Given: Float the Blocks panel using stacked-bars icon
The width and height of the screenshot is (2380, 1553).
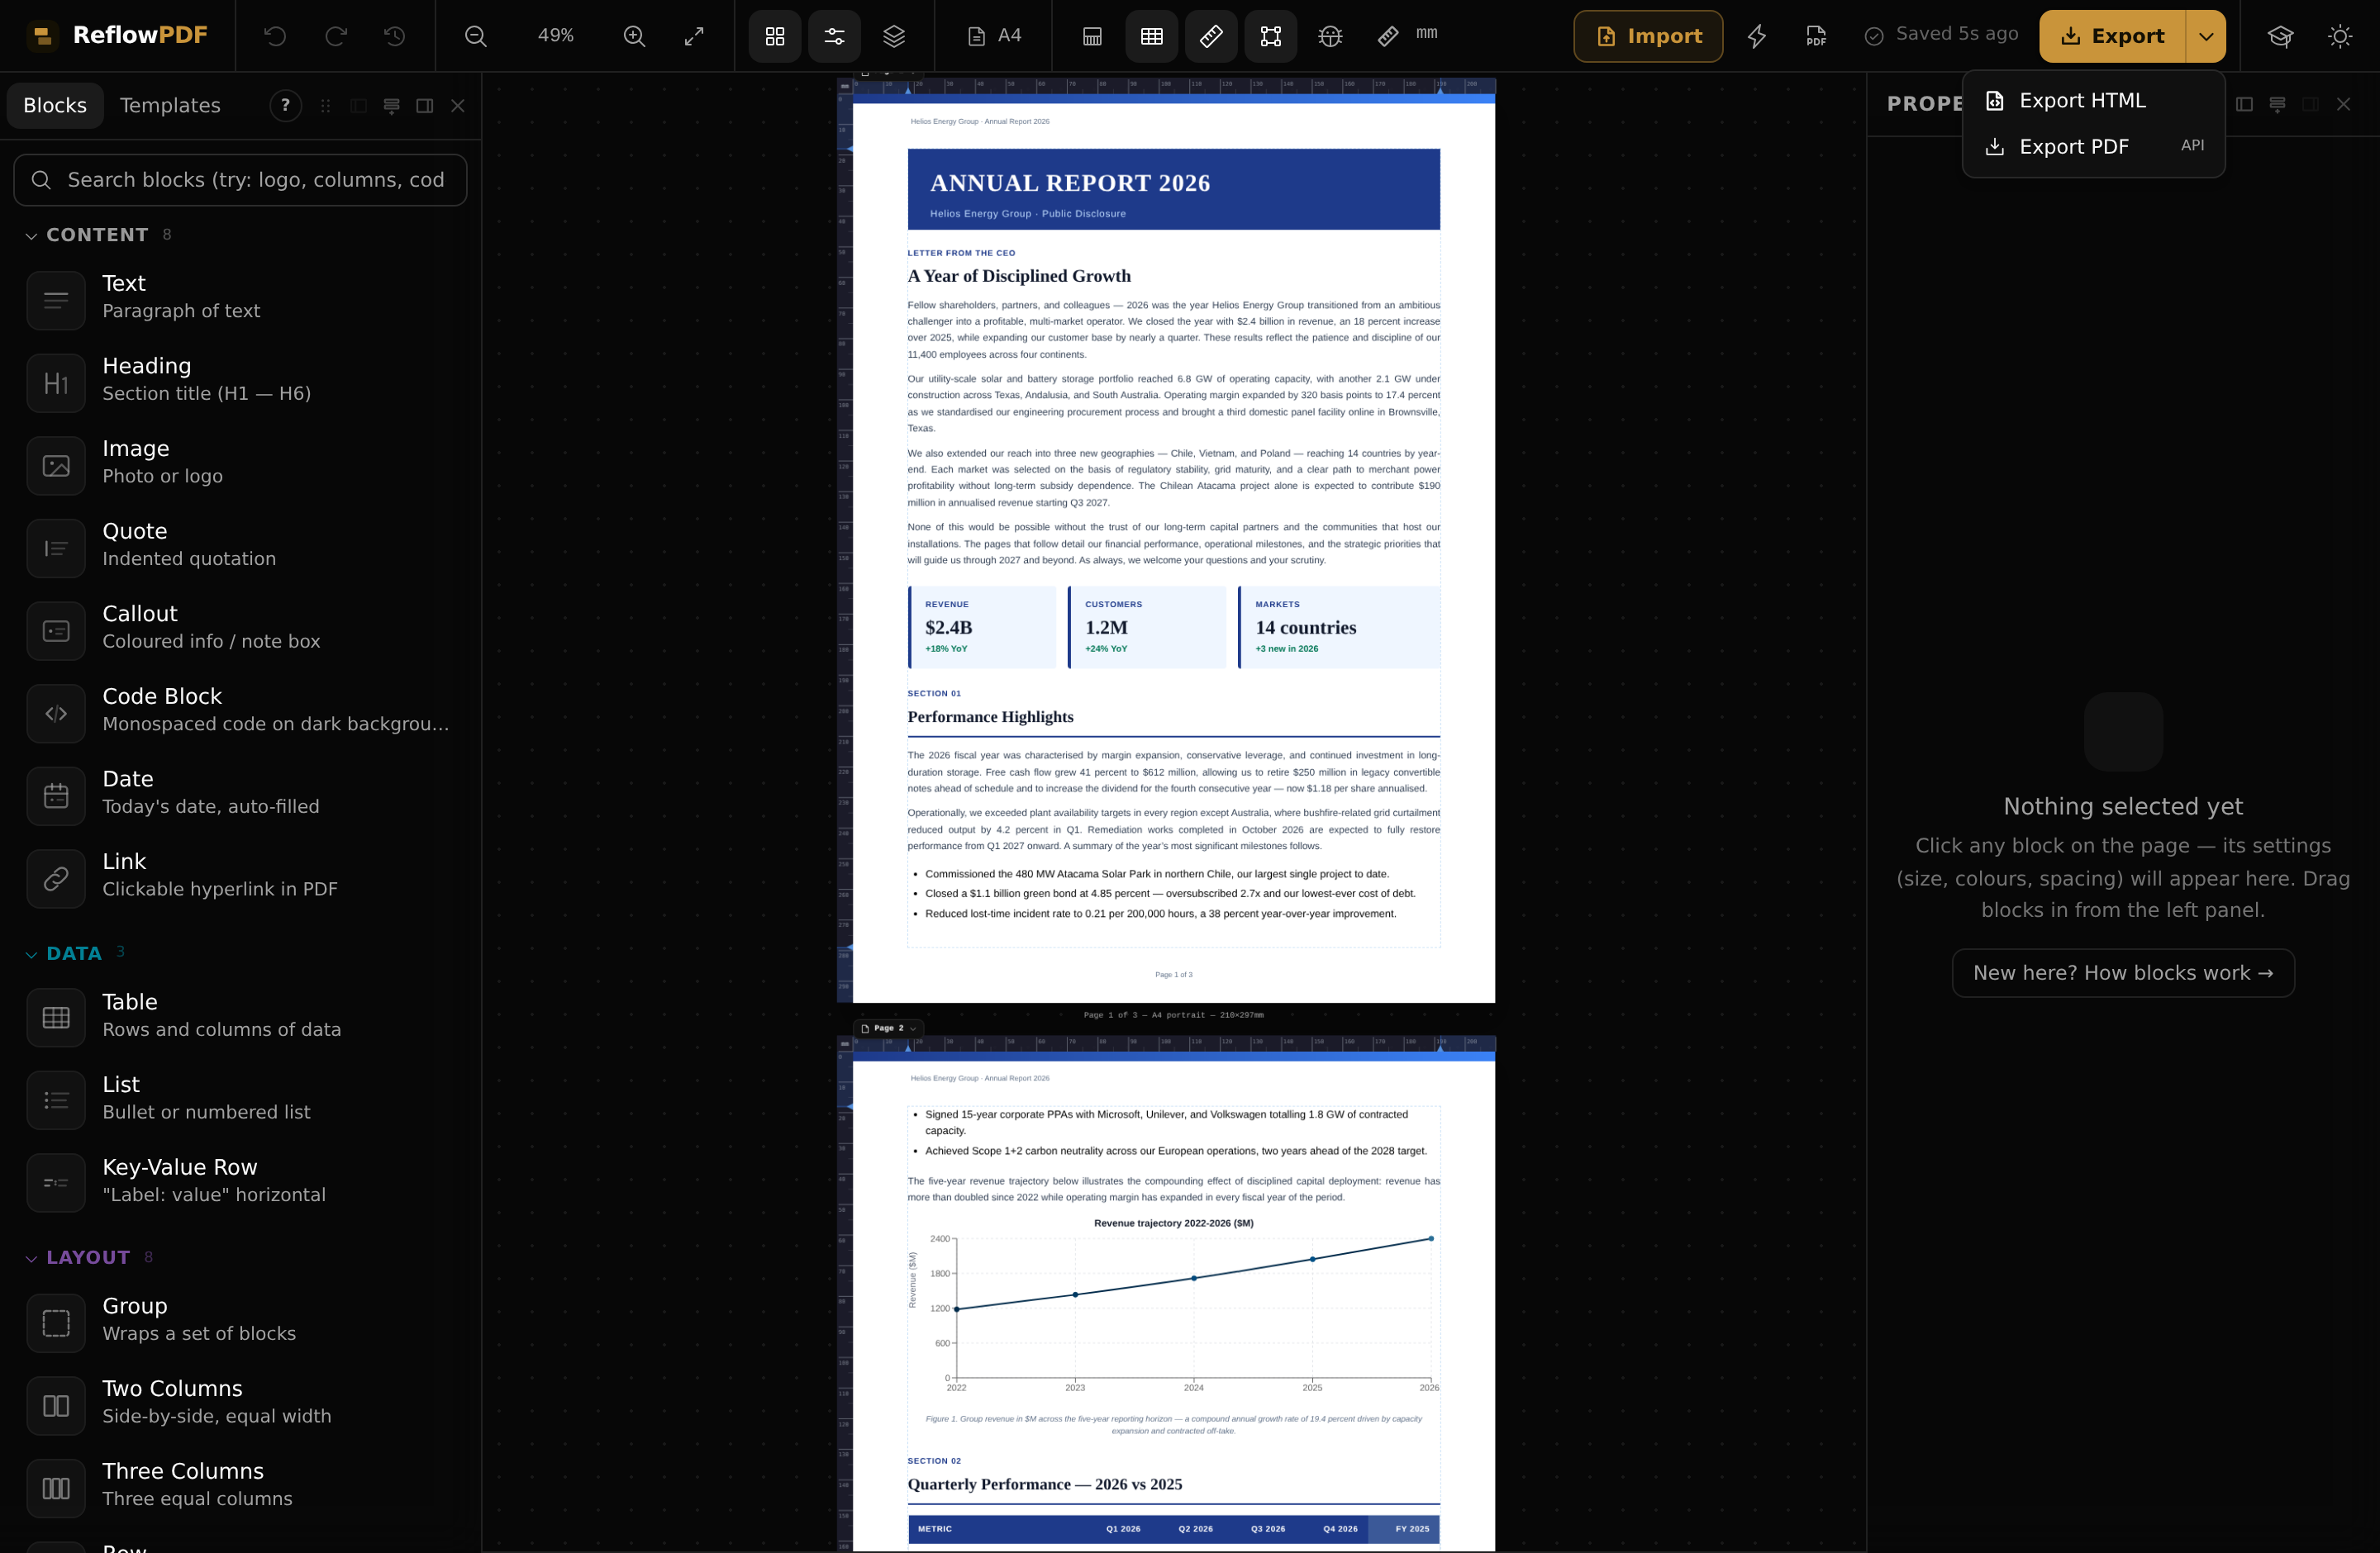Looking at the screenshot, I should point(392,105).
